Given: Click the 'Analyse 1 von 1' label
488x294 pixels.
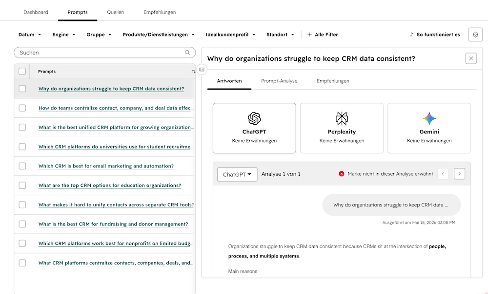Looking at the screenshot, I should [x=281, y=174].
